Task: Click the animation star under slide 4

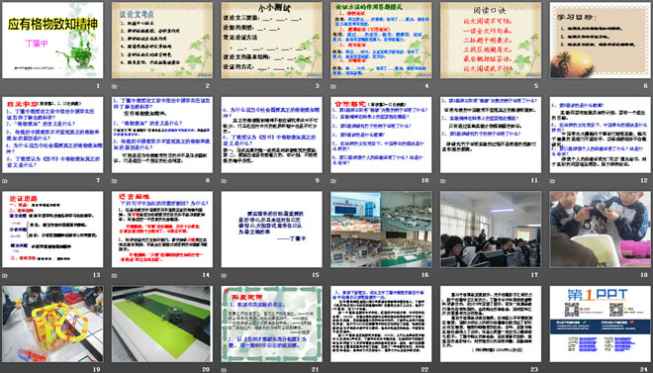Action: [332, 87]
